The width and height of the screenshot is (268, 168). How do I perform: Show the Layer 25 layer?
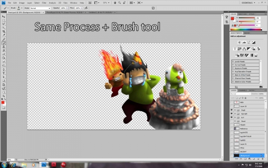231,106
